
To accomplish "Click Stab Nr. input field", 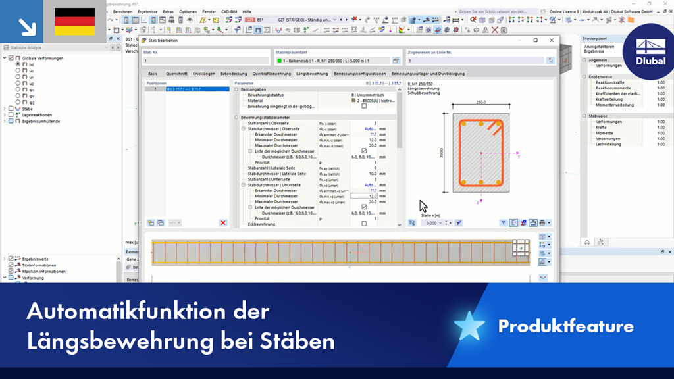I will [206, 61].
